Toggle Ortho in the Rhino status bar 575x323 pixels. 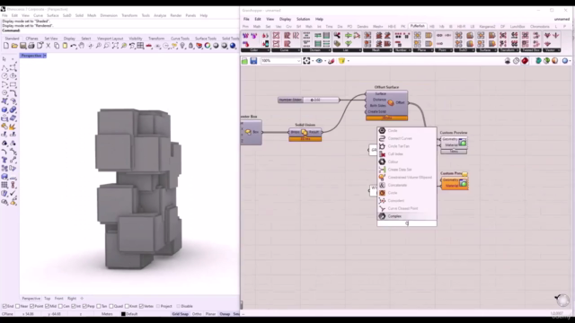coord(197,314)
